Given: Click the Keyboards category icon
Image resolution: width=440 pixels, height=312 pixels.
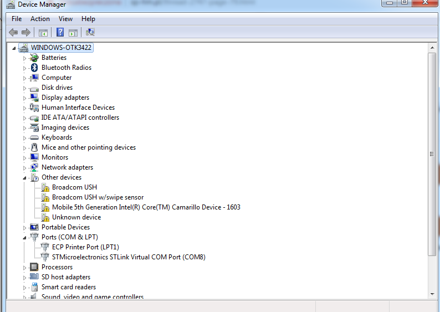Looking at the screenshot, I should tap(34, 137).
